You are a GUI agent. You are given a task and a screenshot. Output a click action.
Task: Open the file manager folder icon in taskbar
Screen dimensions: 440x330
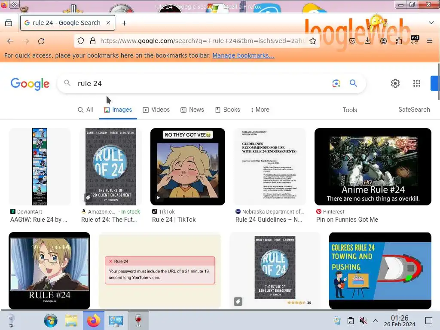pos(72,321)
